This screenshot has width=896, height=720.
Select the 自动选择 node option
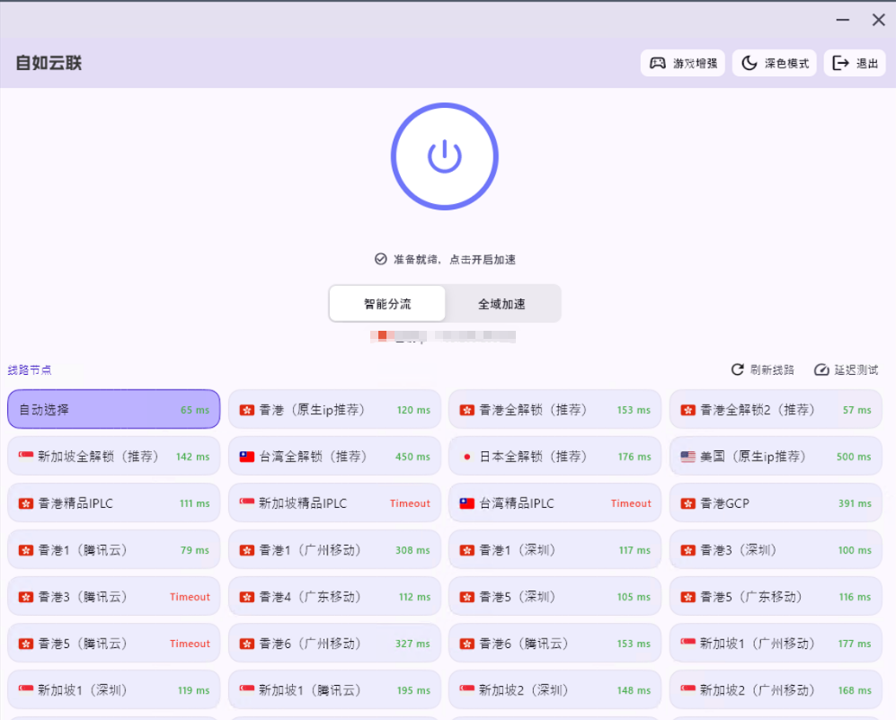coord(113,408)
